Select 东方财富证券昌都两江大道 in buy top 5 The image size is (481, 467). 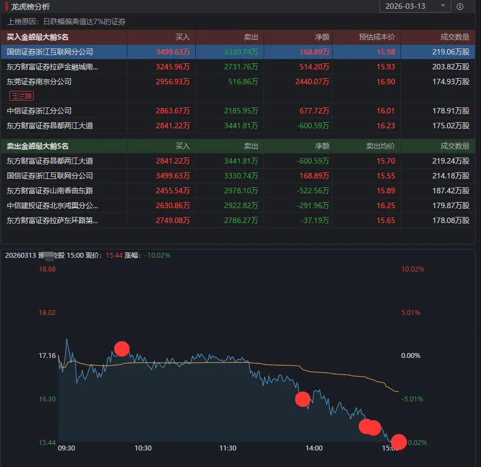coord(238,126)
